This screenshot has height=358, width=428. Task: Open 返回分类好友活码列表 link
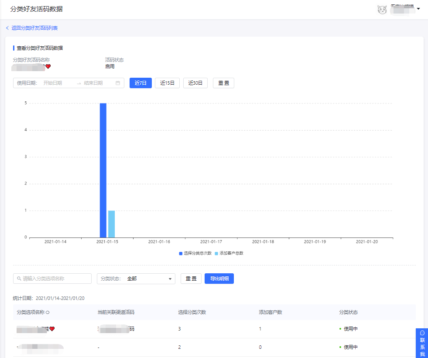pyautogui.click(x=34, y=28)
